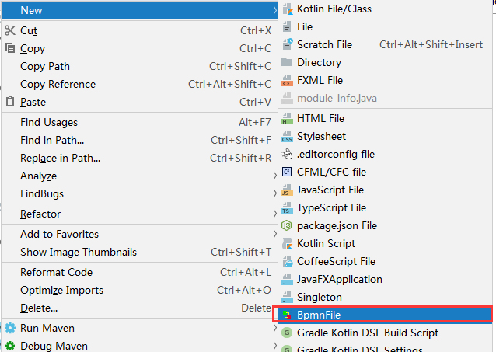Viewport: 496px width, 352px height.
Task: Click the File icon in New submenu
Action: [x=287, y=27]
